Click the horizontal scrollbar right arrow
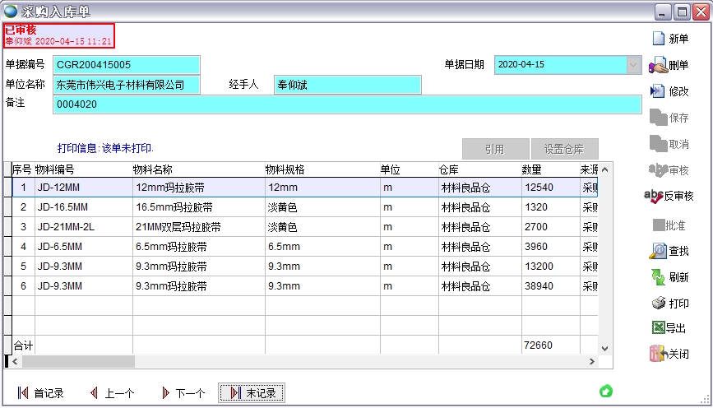 click(x=591, y=362)
